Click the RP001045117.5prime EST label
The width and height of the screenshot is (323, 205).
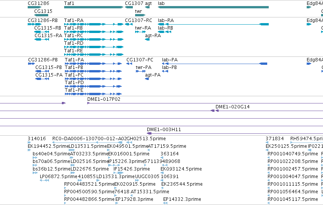pyautogui.click(x=293, y=200)
